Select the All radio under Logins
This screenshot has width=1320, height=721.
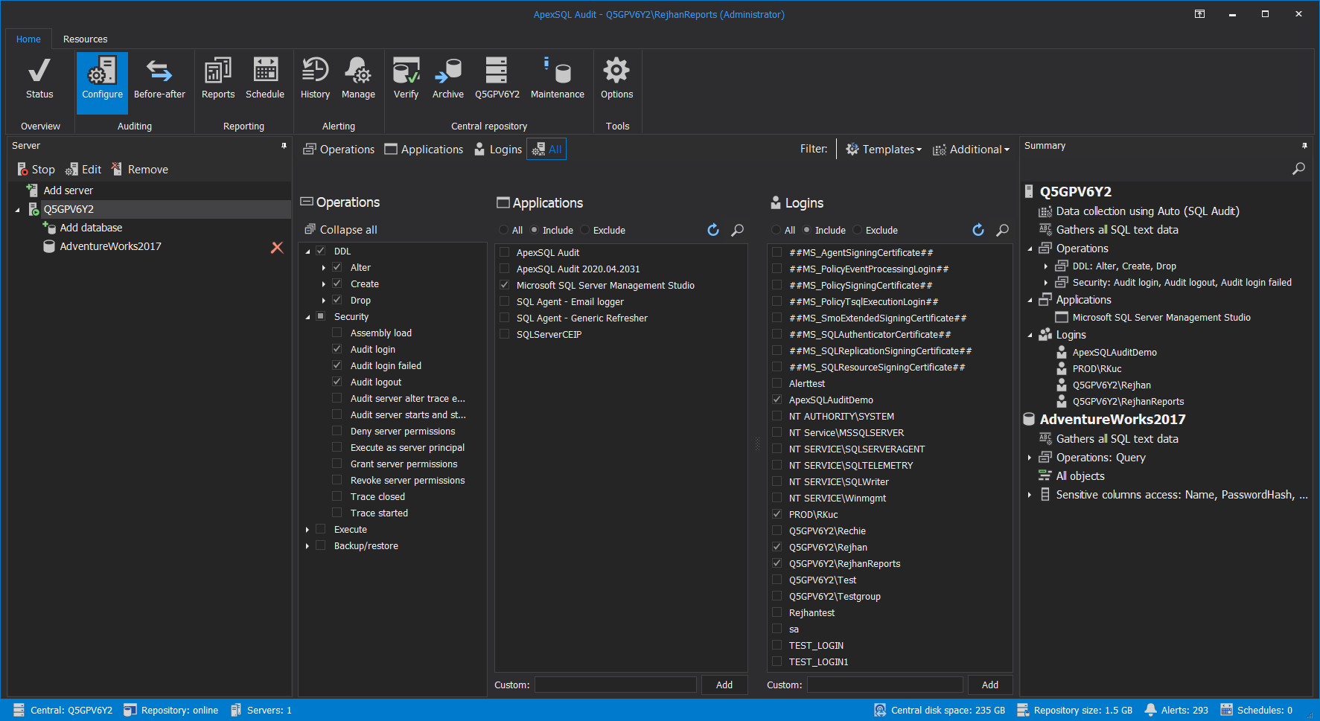click(x=776, y=230)
